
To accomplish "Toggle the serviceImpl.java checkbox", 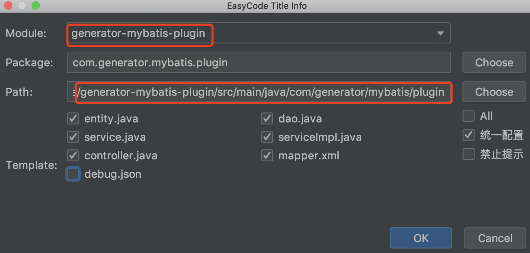I will tap(267, 137).
